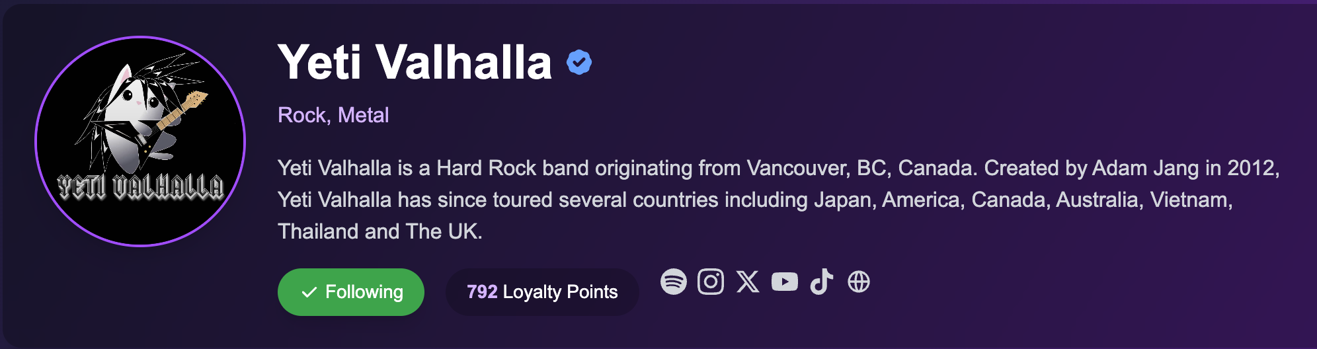Open the TikTok icon link

point(821,282)
